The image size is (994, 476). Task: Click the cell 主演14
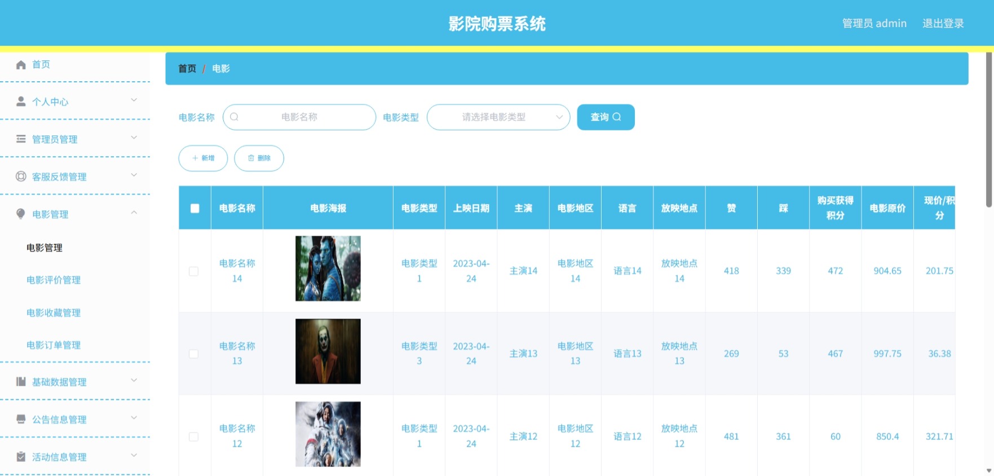(x=523, y=271)
